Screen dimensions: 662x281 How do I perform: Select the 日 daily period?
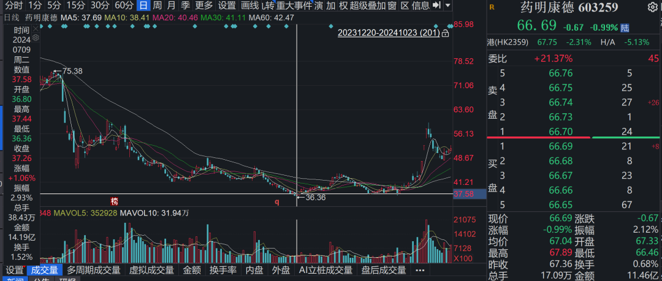pos(143,5)
